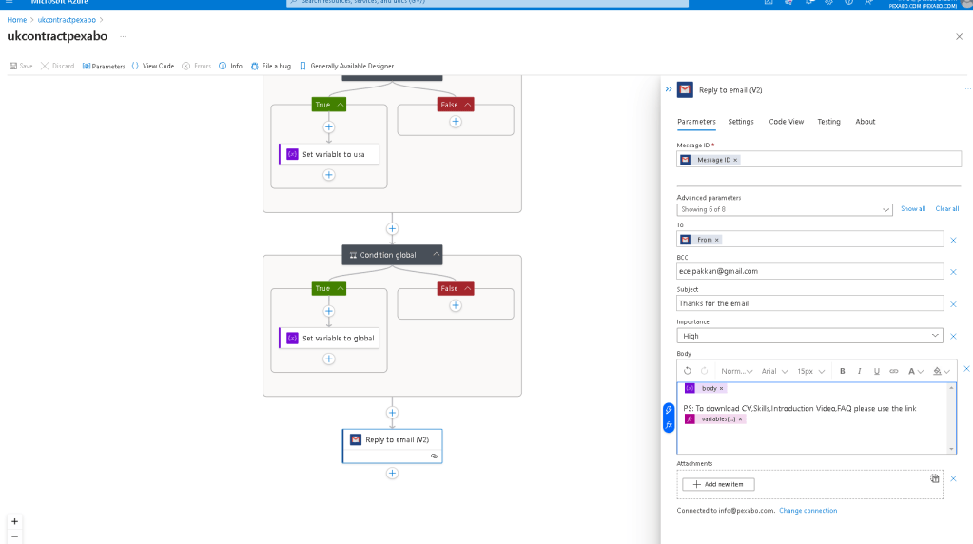Click the Info toolbar button
This screenshot has width=973, height=544.
click(230, 66)
